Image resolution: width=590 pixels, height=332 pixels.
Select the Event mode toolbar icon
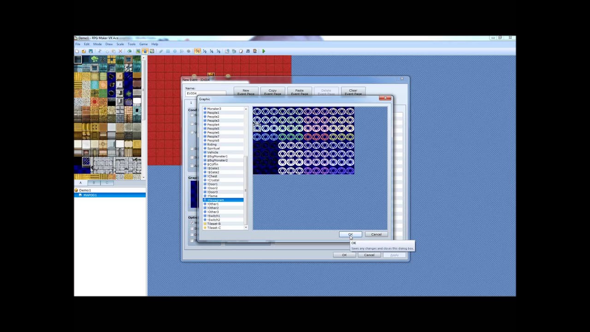(x=145, y=51)
